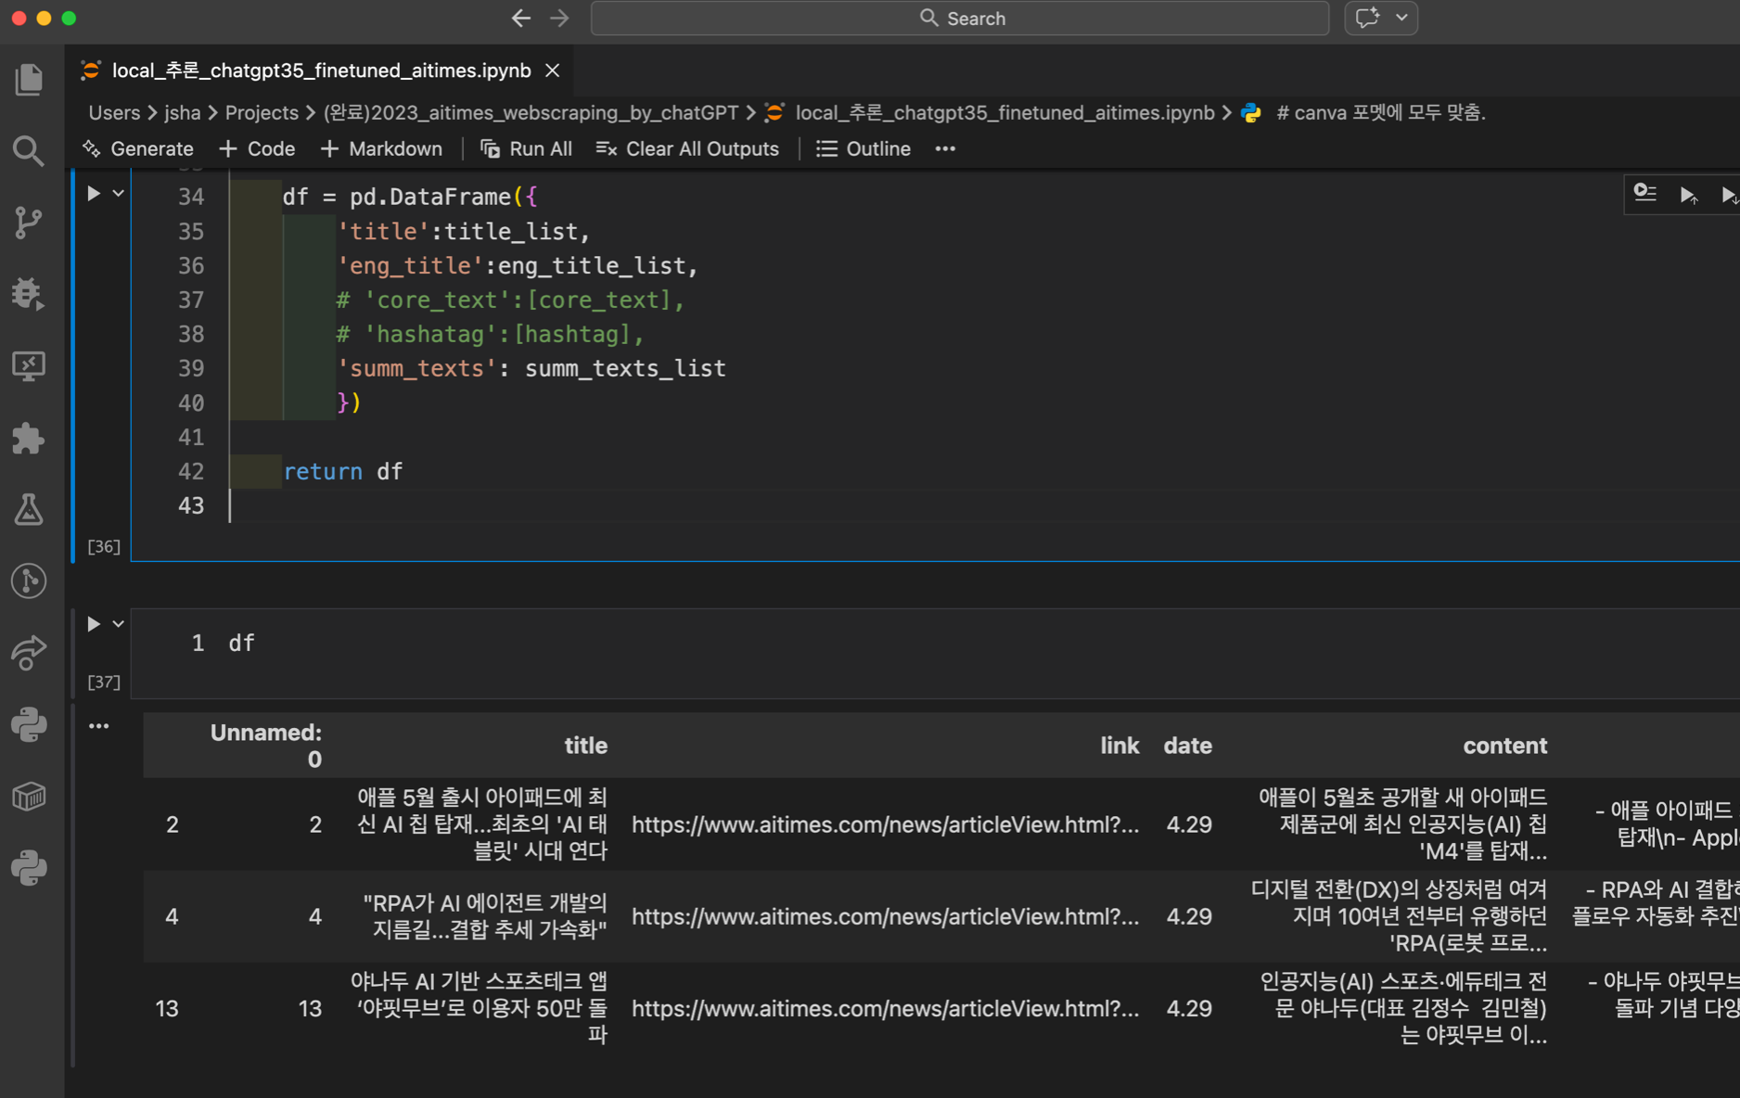Execute above cells icon in cell toolbar
This screenshot has width=1740, height=1098.
1688,195
